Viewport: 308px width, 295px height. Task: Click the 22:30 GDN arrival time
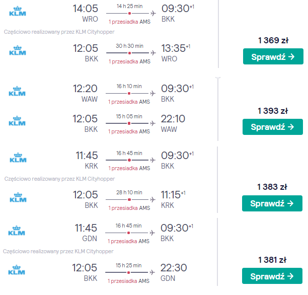click(x=174, y=268)
